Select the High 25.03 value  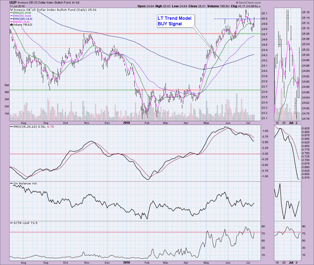(163, 6)
